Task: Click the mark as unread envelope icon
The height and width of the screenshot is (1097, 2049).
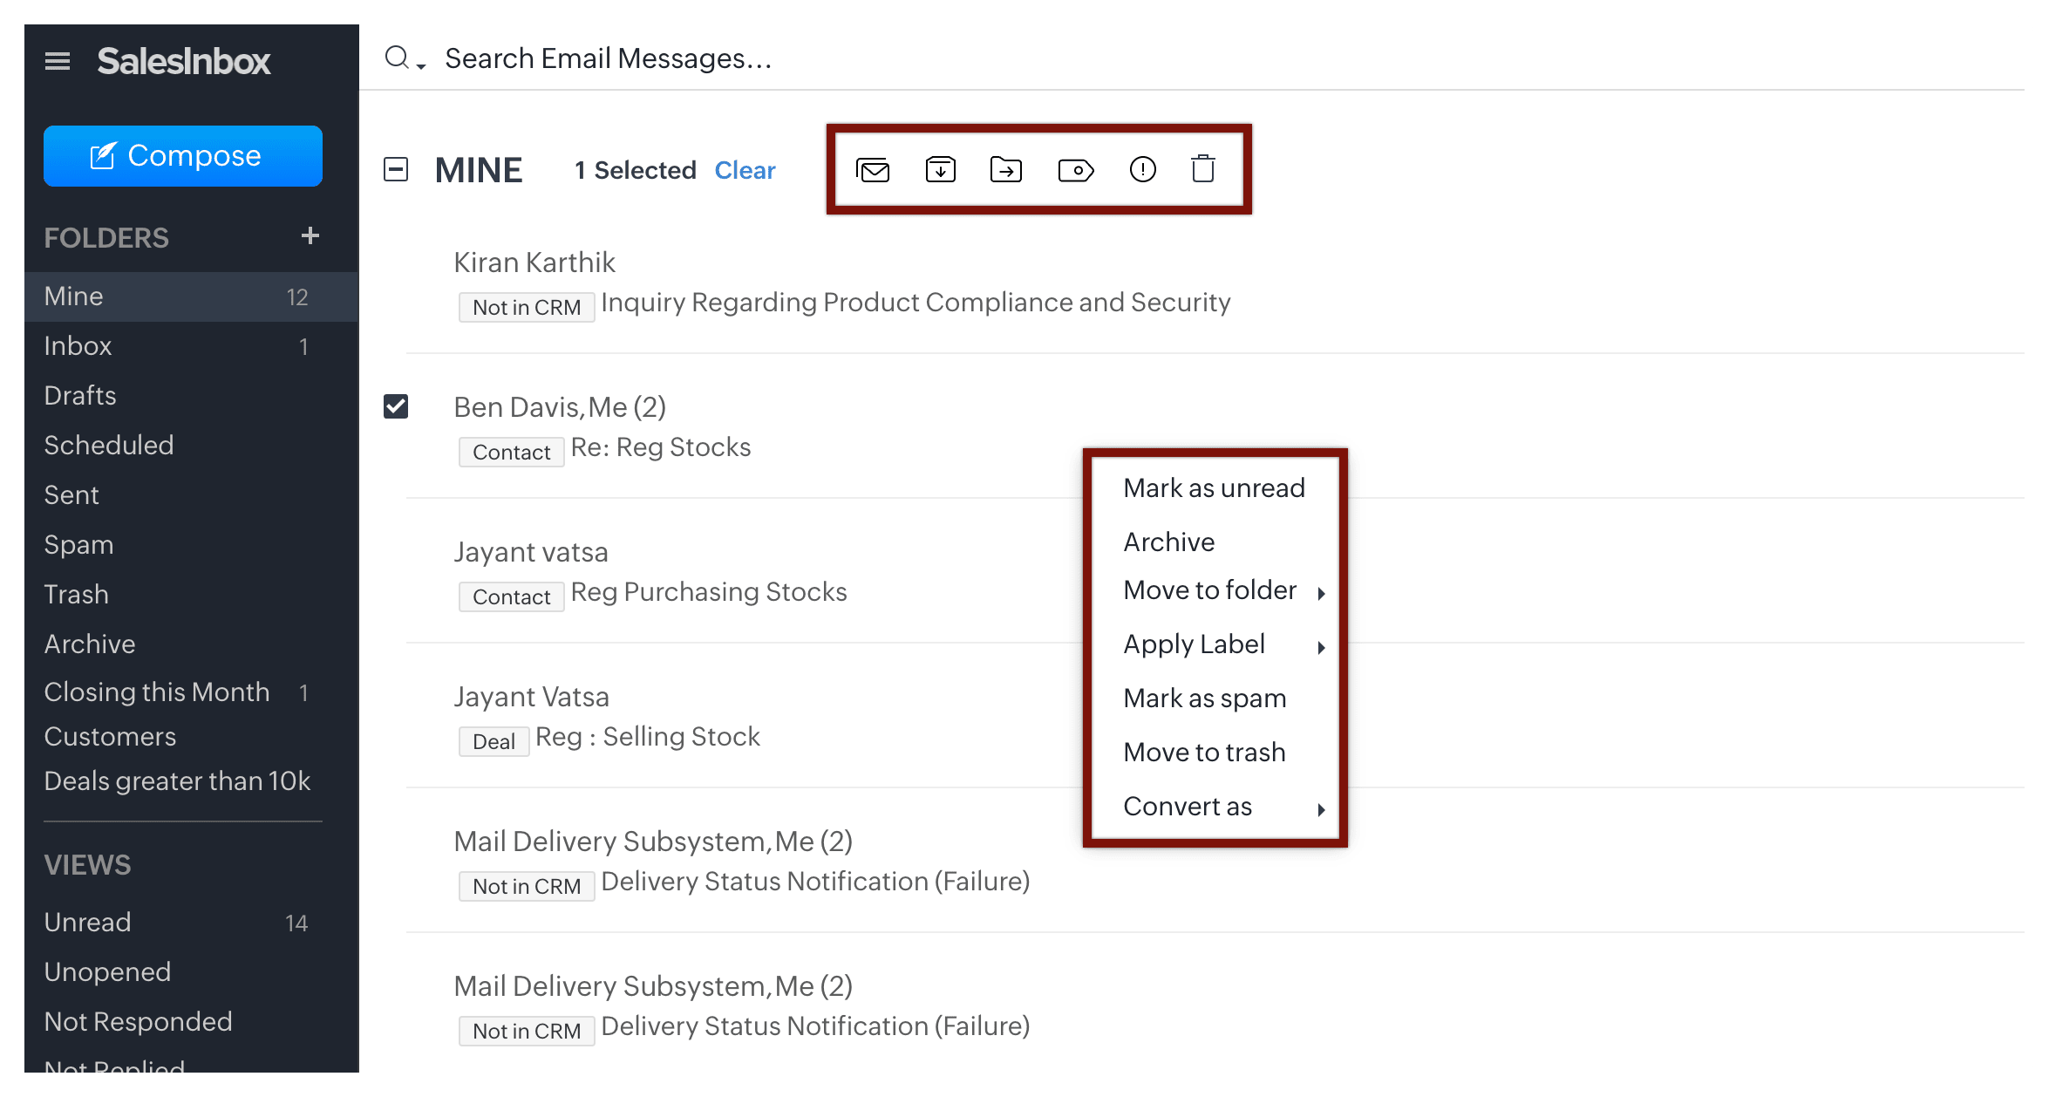Action: pos(873,170)
